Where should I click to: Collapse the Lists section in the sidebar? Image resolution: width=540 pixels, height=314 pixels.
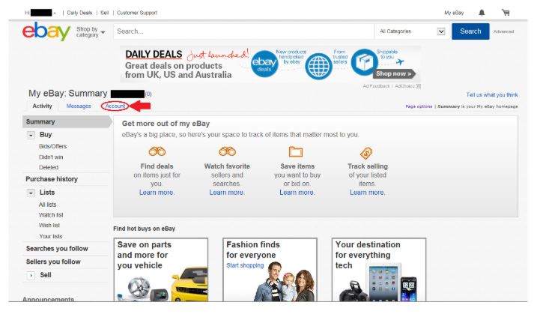tap(31, 193)
